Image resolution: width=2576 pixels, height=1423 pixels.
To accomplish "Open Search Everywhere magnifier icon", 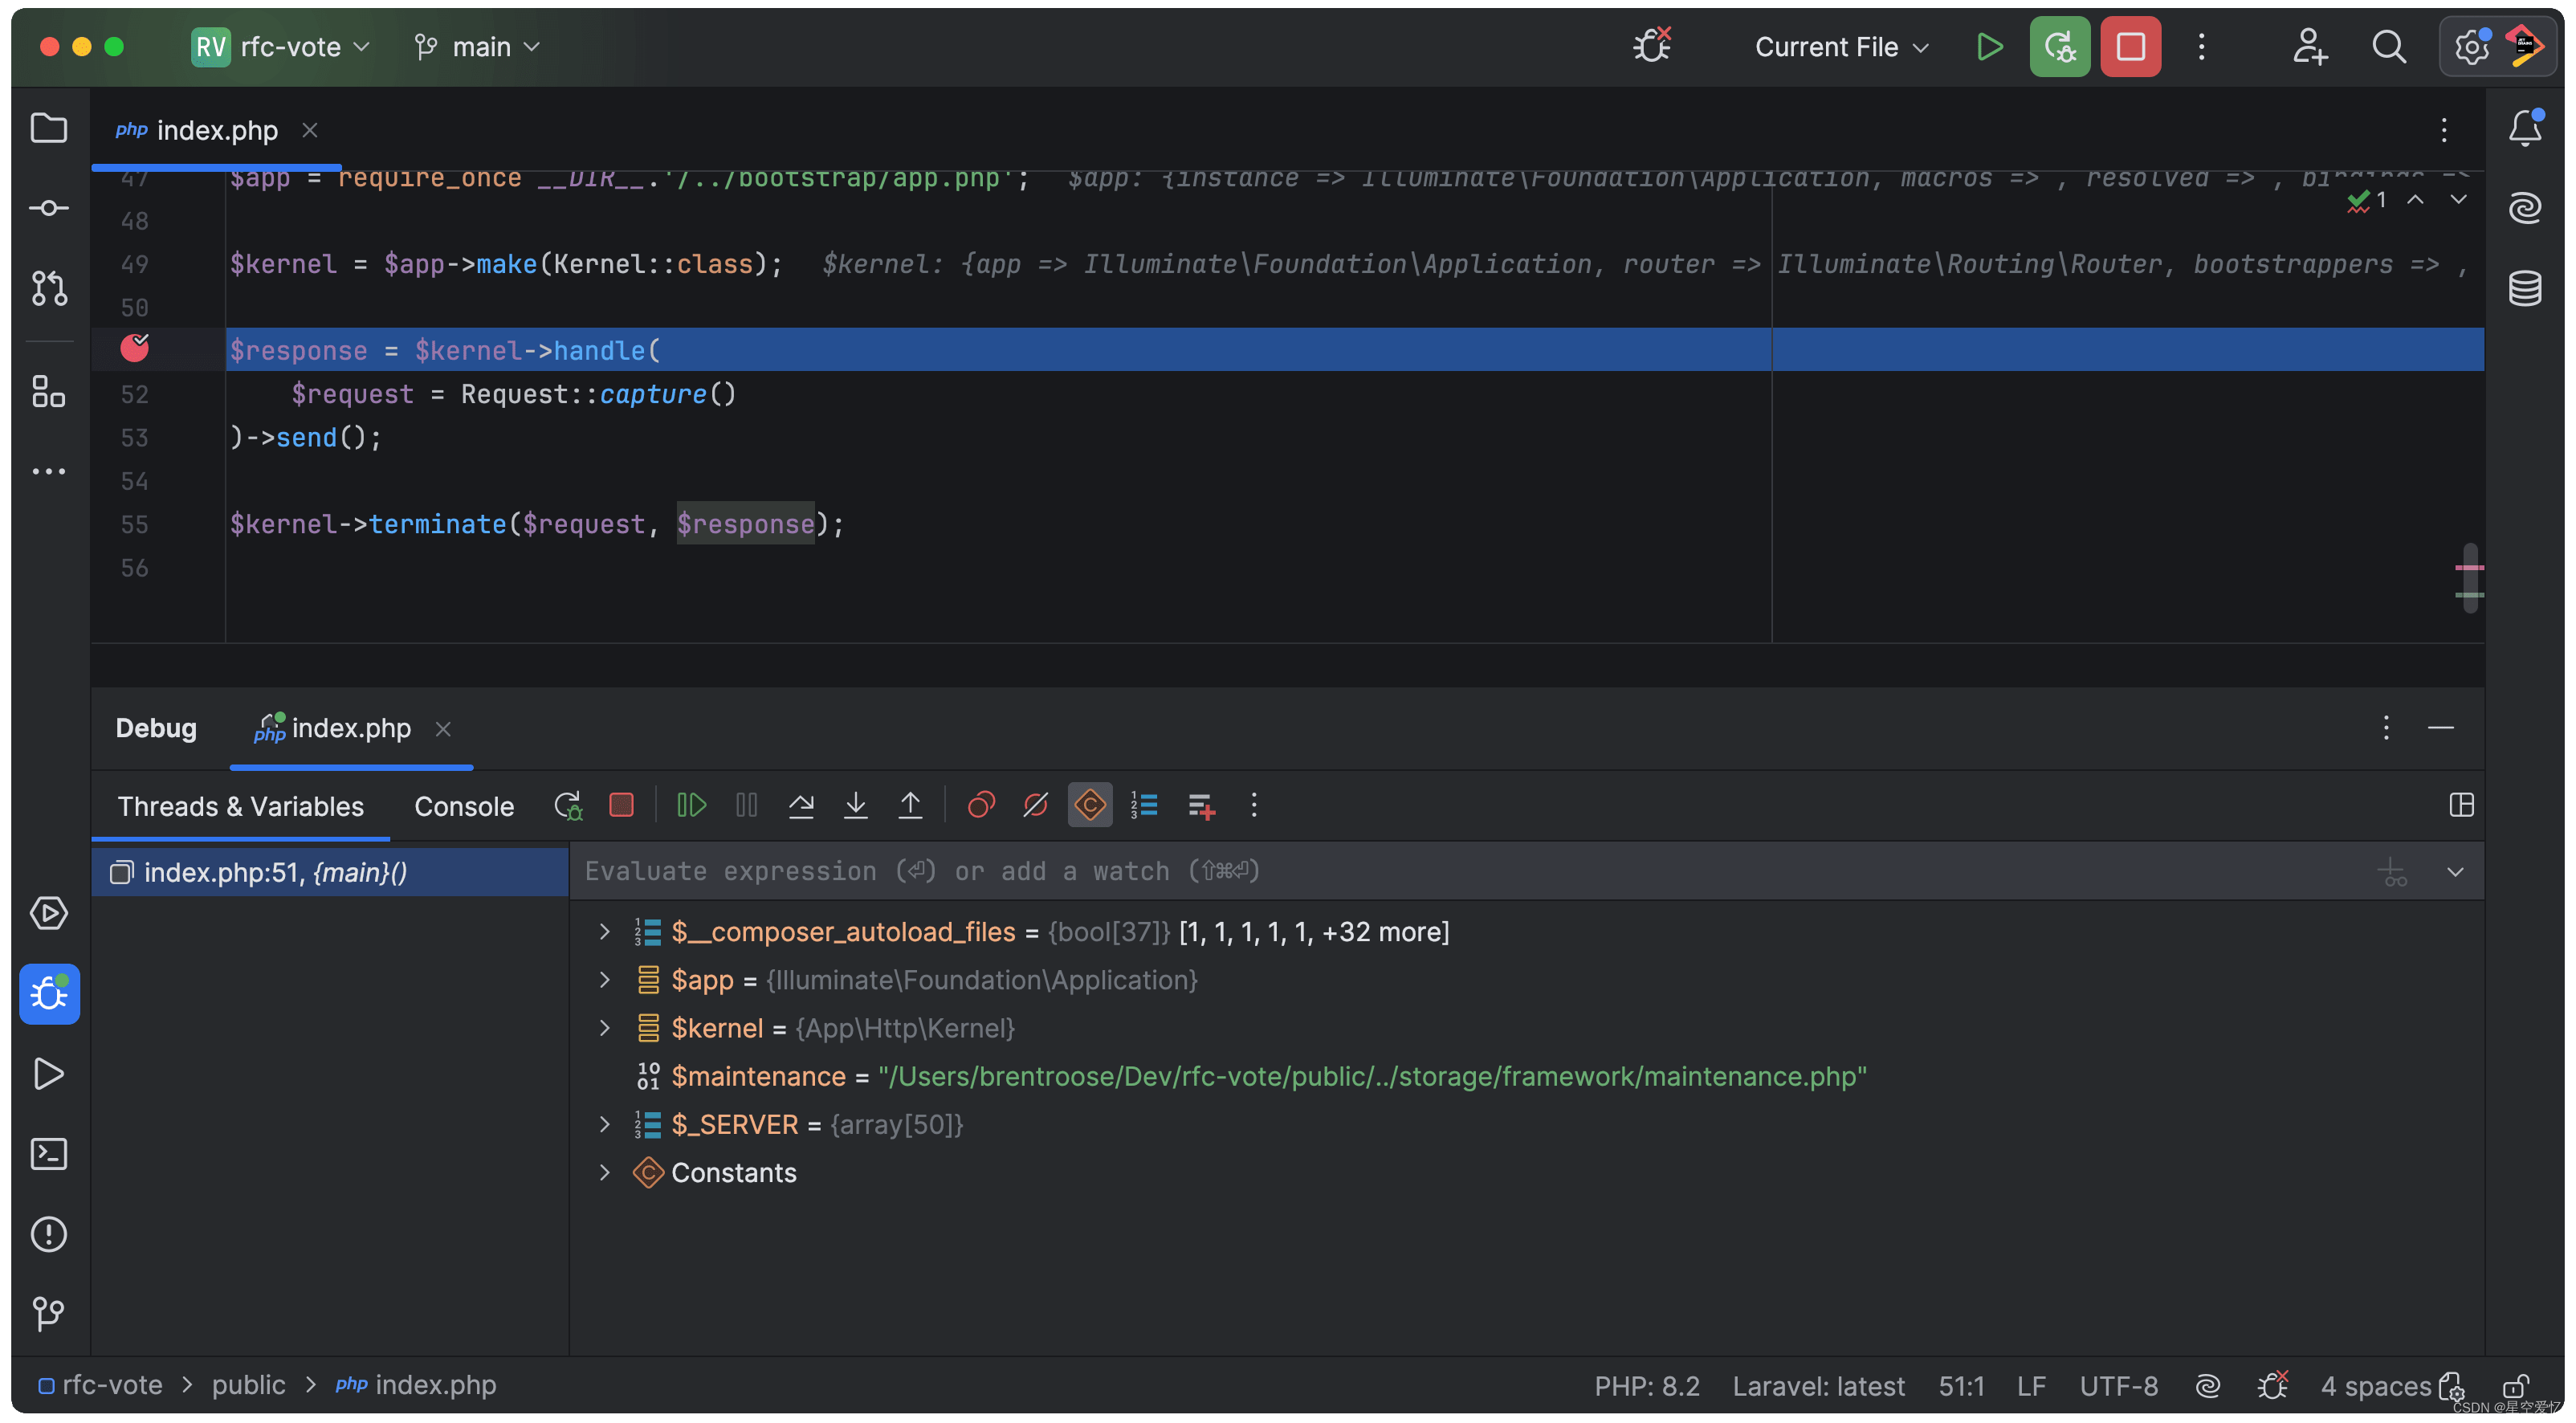I will tap(2389, 47).
